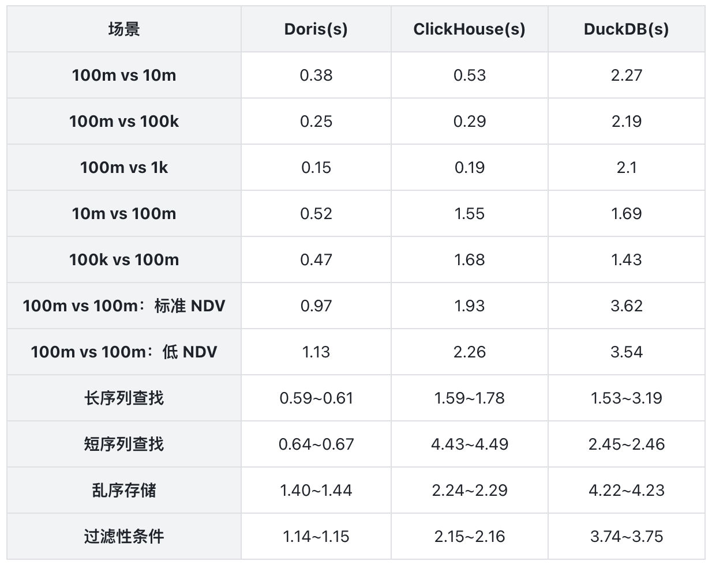Select the 10m vs 100m row label
Viewport: 712px width, 565px height.
coord(124,213)
